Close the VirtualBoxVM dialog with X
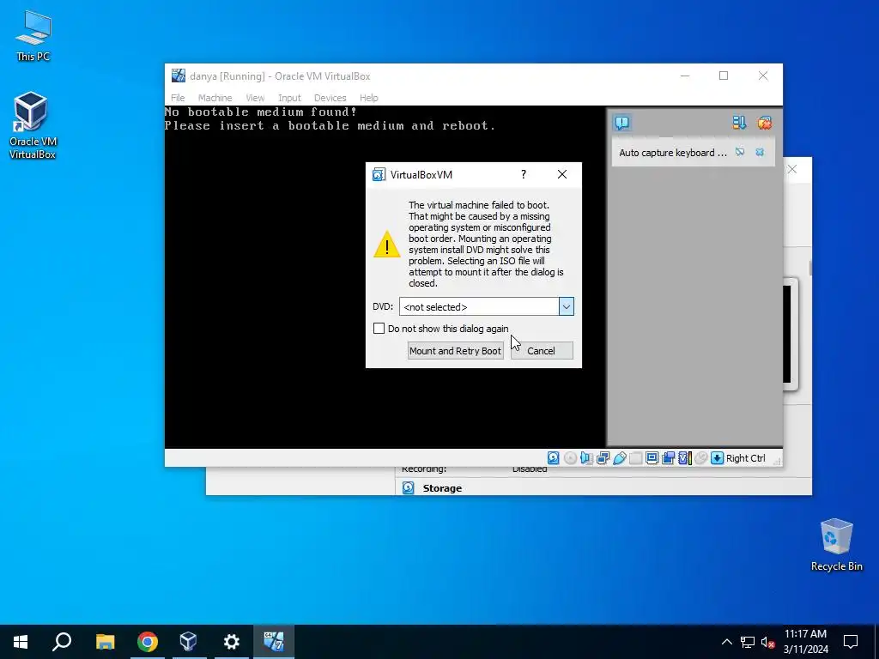The image size is (879, 659). (x=562, y=174)
